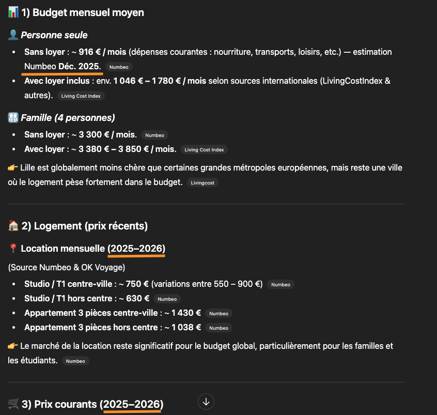Click the silhouette icon next to Personne seule

click(13, 35)
